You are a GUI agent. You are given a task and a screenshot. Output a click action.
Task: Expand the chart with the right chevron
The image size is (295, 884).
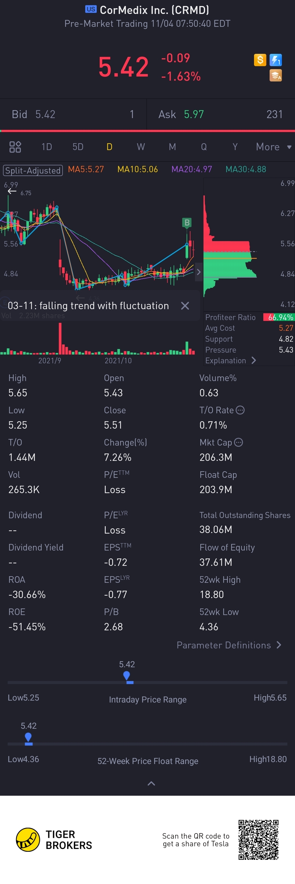tap(198, 272)
